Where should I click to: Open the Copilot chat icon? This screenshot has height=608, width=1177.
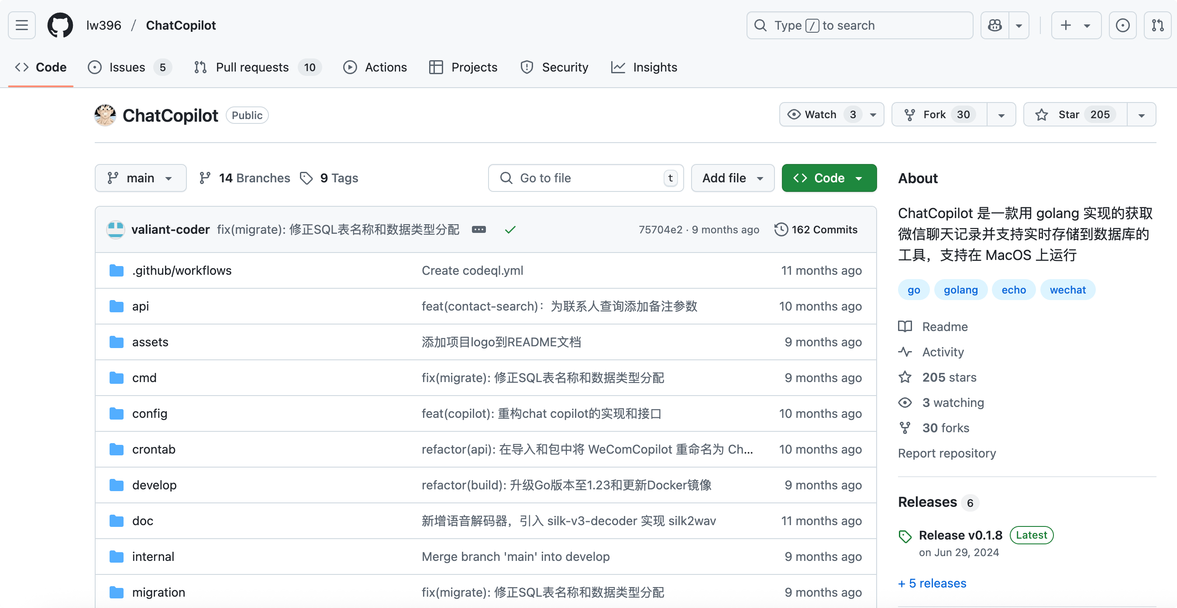click(x=995, y=25)
